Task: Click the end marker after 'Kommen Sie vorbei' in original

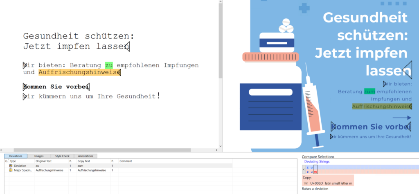Action: coord(88,87)
